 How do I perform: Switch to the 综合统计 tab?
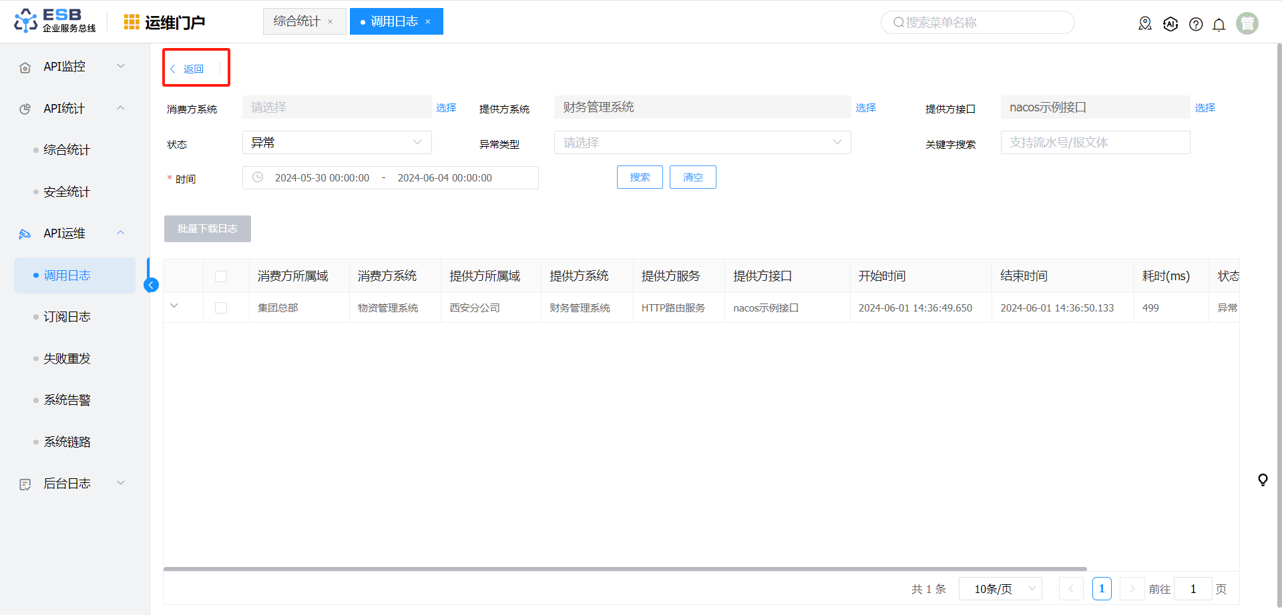297,21
